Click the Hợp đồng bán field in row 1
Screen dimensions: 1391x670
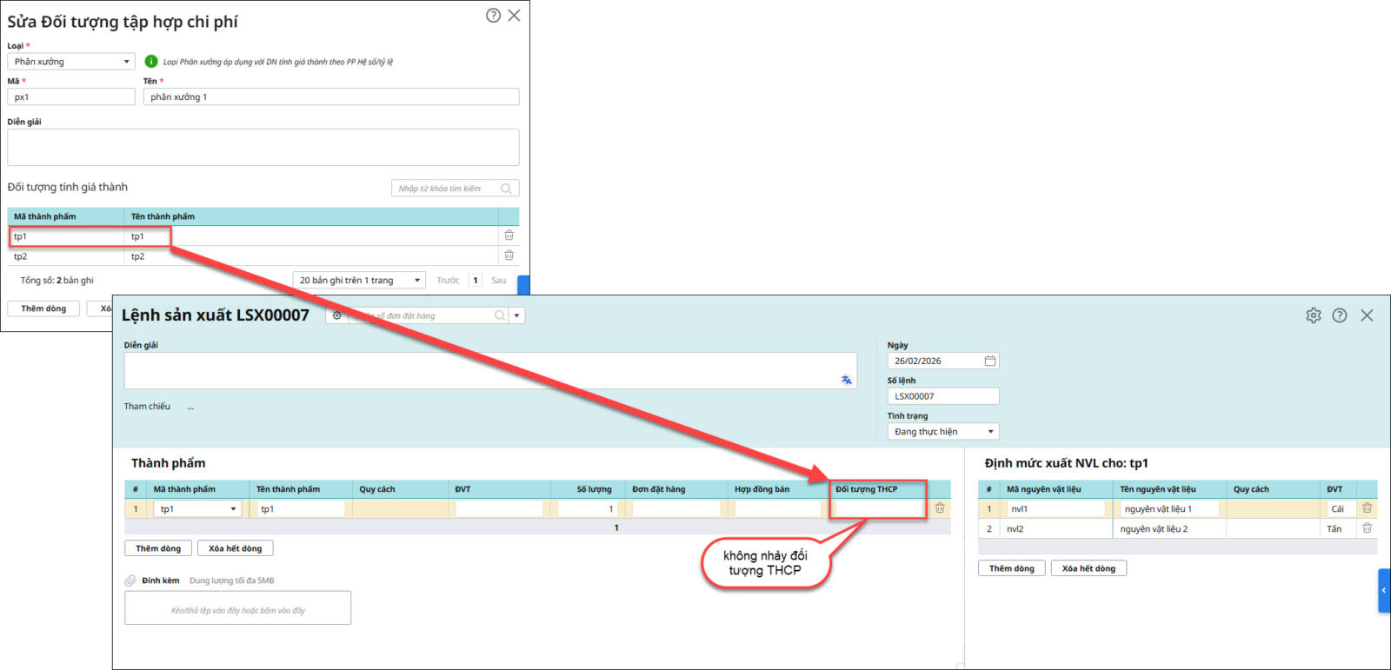tap(778, 509)
